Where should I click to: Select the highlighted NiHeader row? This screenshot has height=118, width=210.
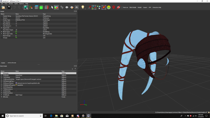click(38, 73)
